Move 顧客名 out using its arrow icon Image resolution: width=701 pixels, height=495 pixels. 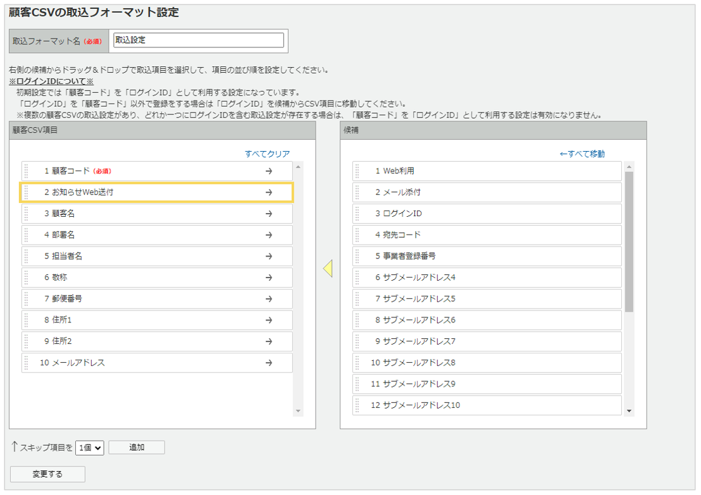tap(268, 214)
